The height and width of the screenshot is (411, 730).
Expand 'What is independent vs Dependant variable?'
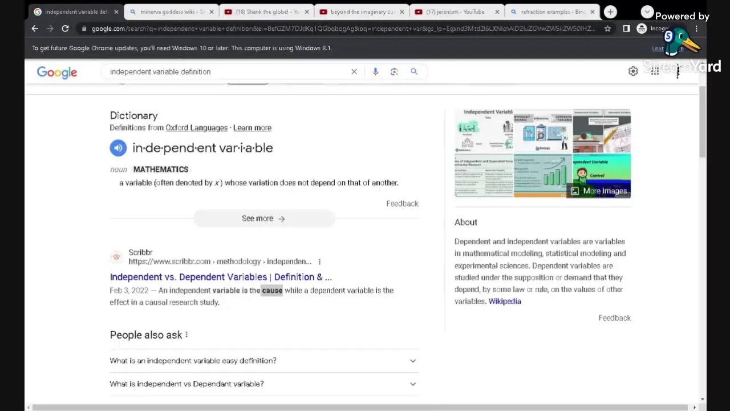(x=264, y=384)
